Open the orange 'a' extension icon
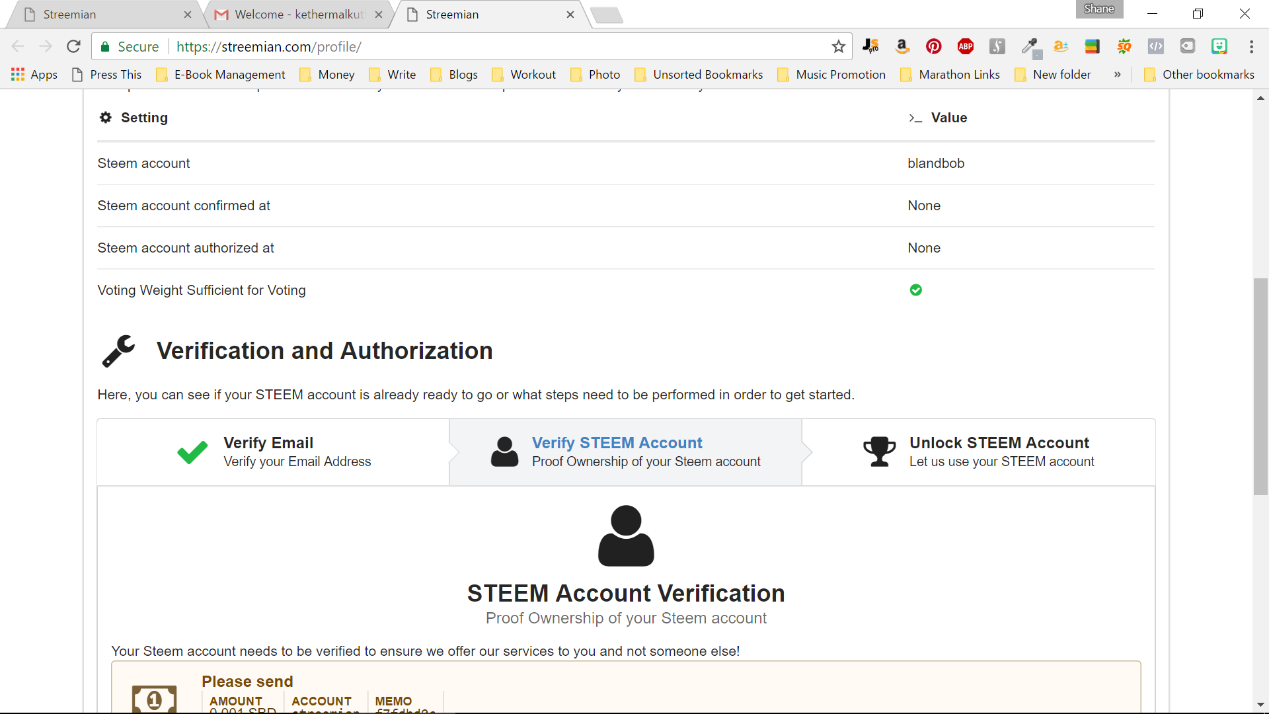Image resolution: width=1269 pixels, height=714 pixels. pos(1061,46)
